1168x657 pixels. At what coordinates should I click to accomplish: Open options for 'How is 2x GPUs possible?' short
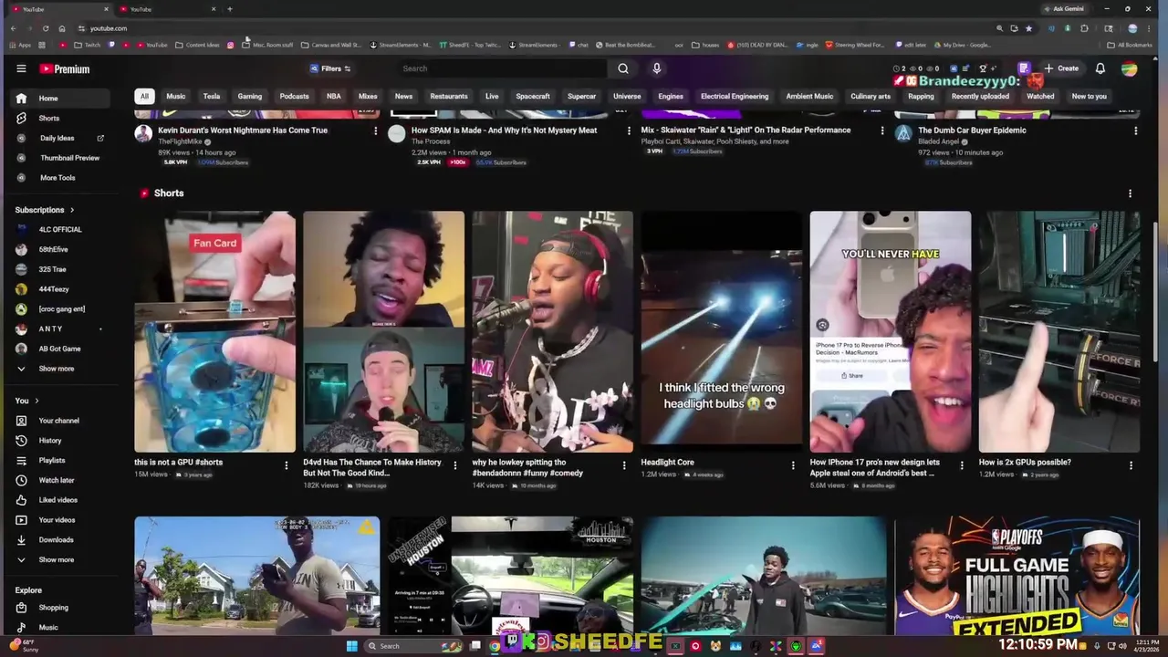tap(1131, 465)
